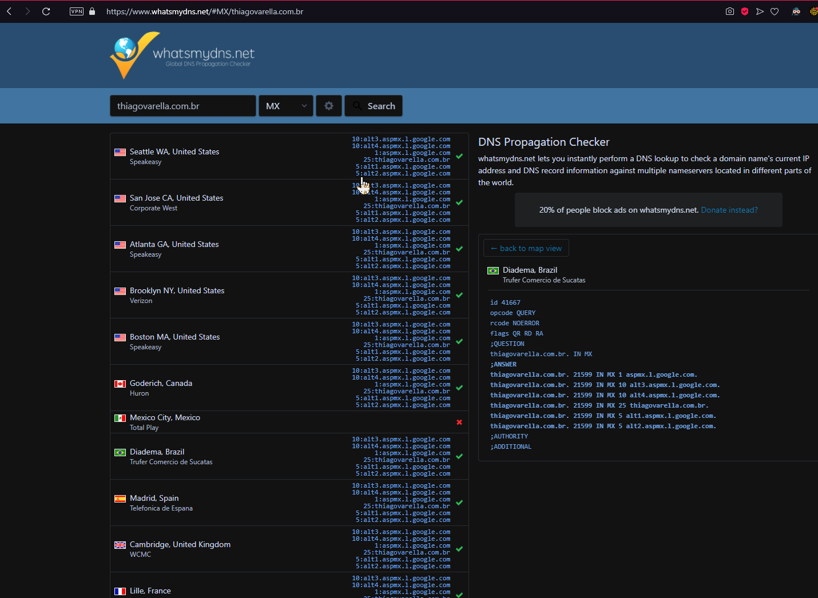Click the Donate instead? link
The width and height of the screenshot is (818, 598).
pos(729,210)
